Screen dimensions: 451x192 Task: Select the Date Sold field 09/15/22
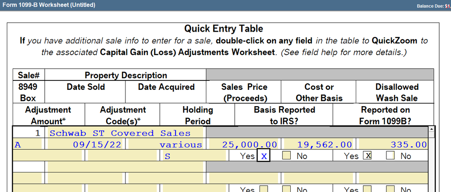86,145
